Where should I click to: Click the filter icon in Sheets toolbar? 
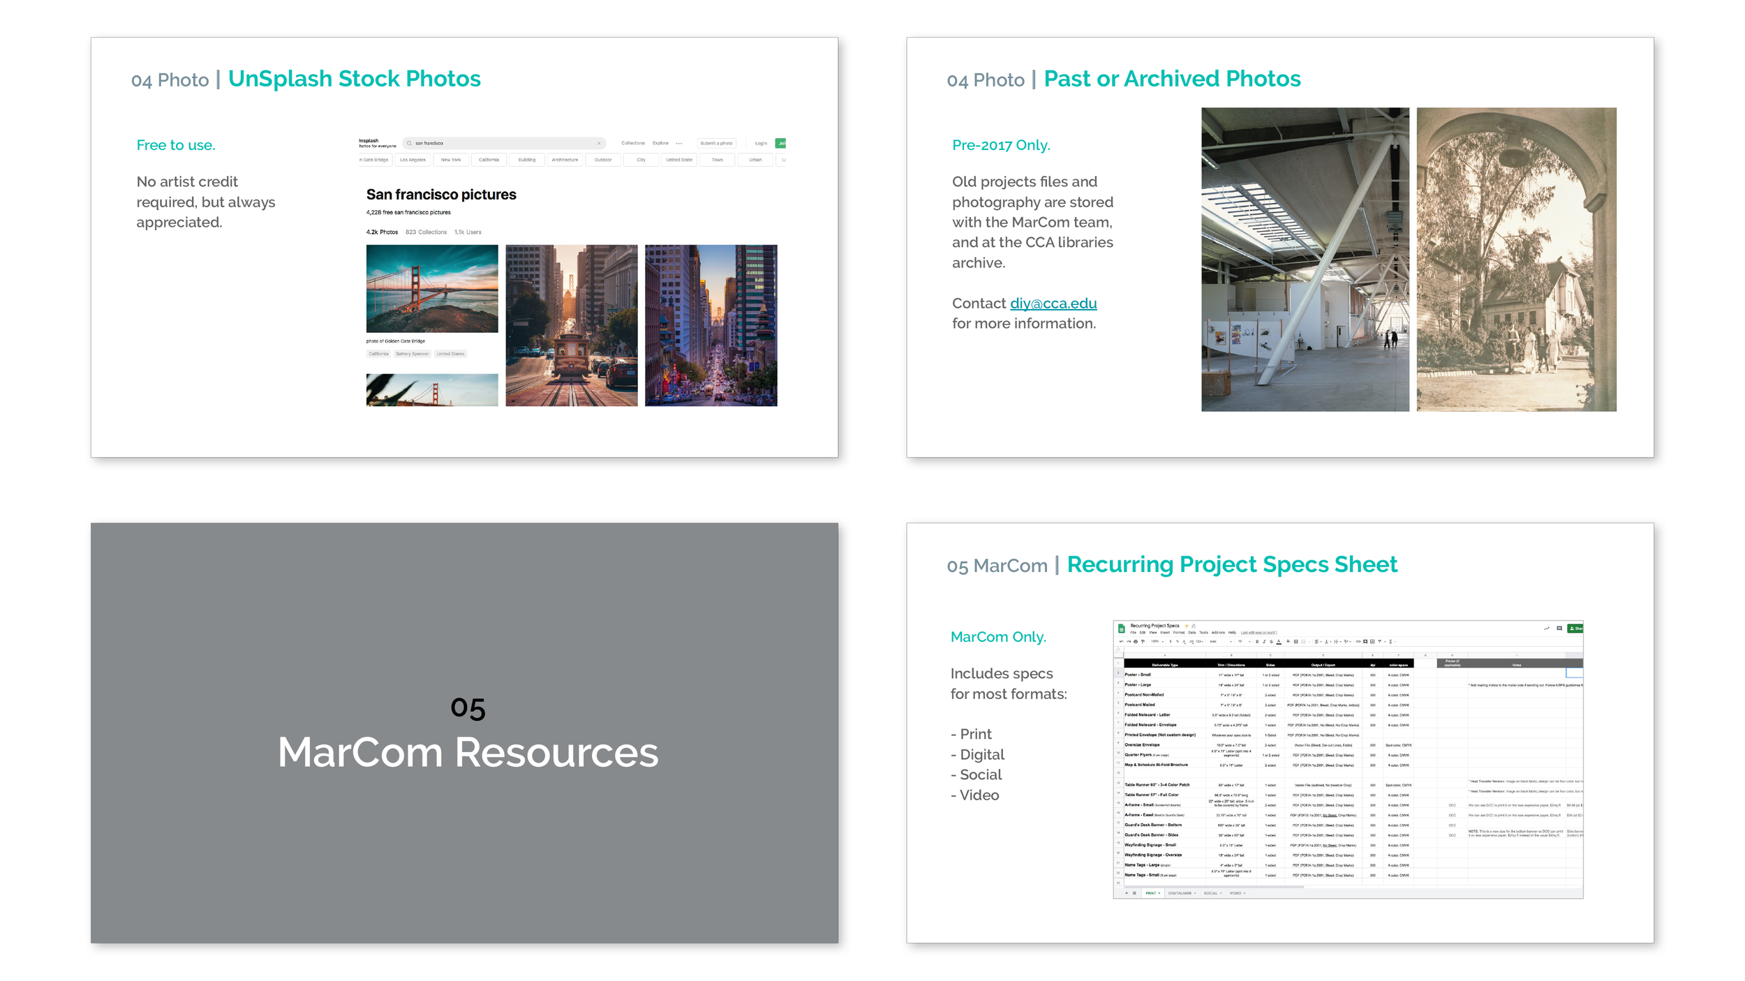pyautogui.click(x=1380, y=641)
